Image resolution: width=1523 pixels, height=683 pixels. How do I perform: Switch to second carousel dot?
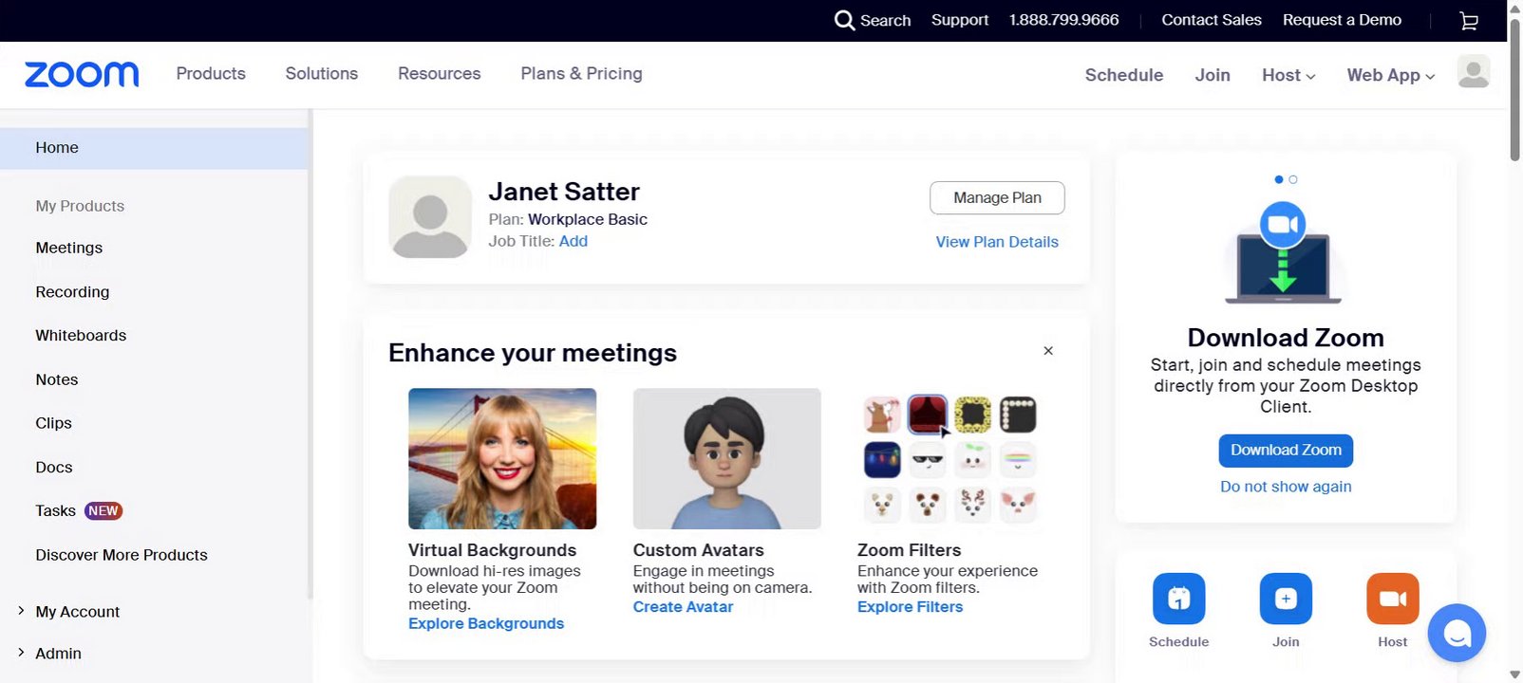(x=1293, y=179)
